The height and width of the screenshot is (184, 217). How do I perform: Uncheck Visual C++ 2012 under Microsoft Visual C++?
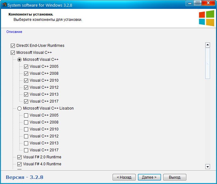pos(26,87)
